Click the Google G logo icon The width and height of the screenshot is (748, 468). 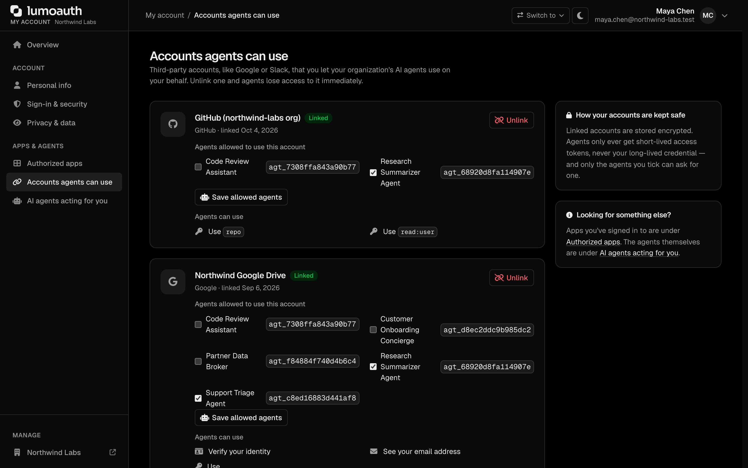173,282
